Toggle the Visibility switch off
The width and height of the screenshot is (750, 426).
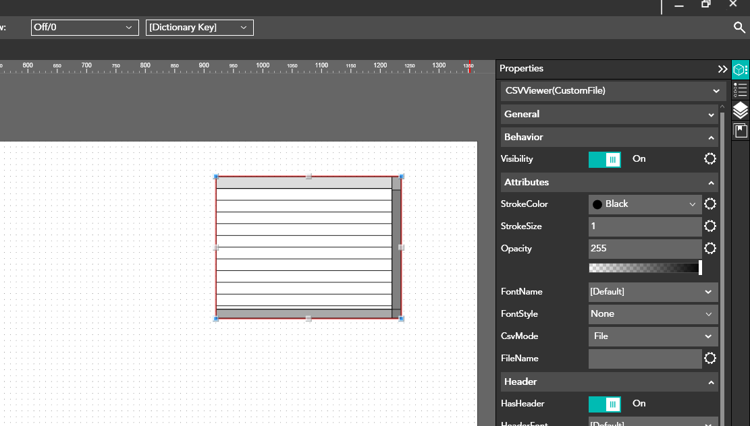605,160
